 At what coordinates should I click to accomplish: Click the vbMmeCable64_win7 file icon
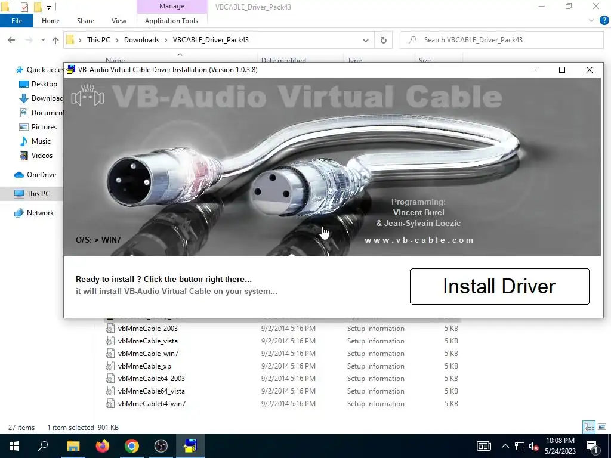(110, 404)
